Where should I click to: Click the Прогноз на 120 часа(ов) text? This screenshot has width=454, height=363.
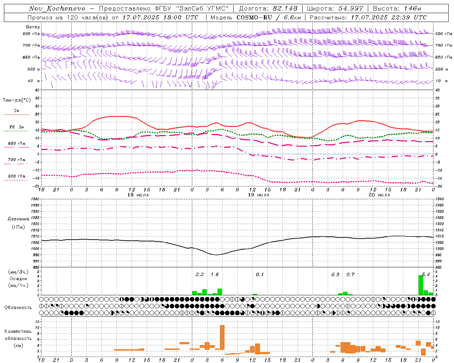68,17
